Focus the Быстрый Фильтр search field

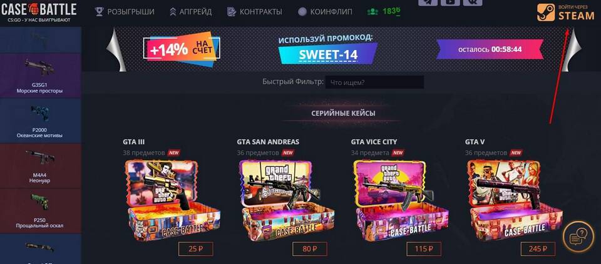374,82
